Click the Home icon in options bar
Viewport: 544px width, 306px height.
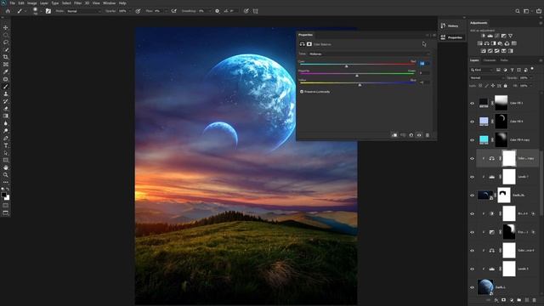(x=8, y=11)
